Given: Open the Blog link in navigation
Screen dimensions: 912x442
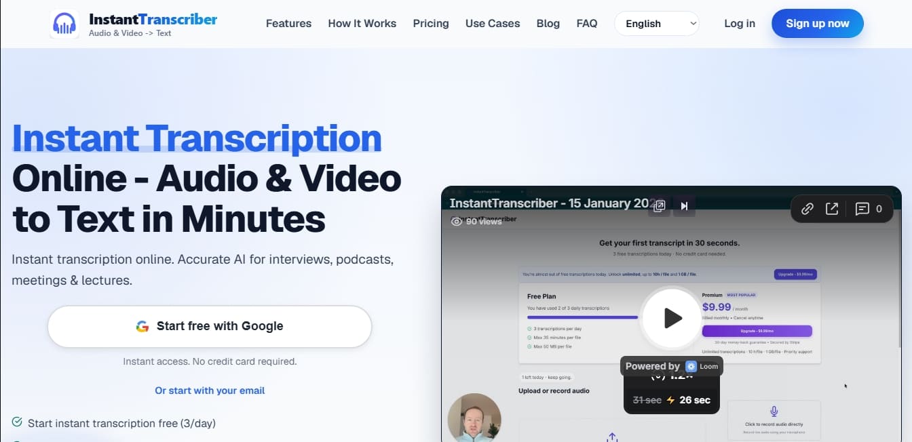Looking at the screenshot, I should click(548, 24).
